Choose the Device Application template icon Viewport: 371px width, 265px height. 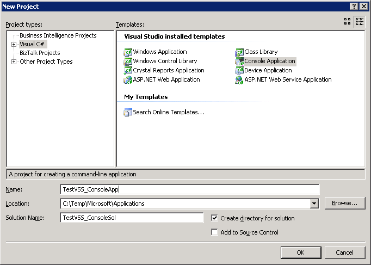pos(239,71)
